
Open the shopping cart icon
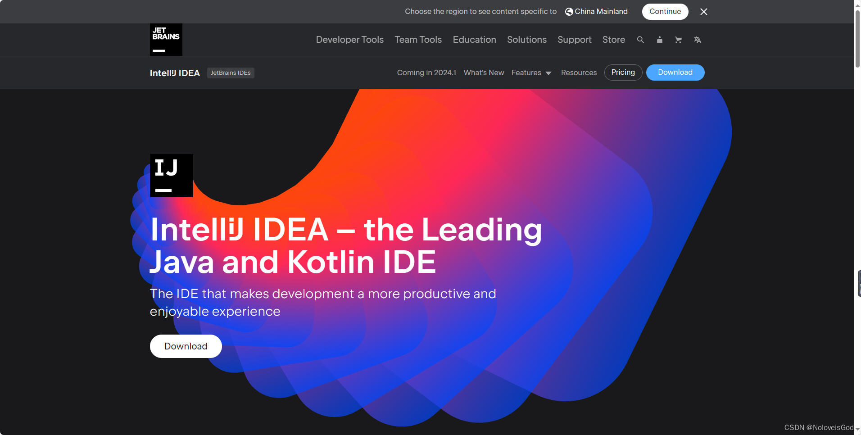[678, 40]
